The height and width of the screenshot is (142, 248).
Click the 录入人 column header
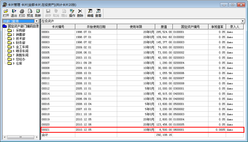pos(235,27)
